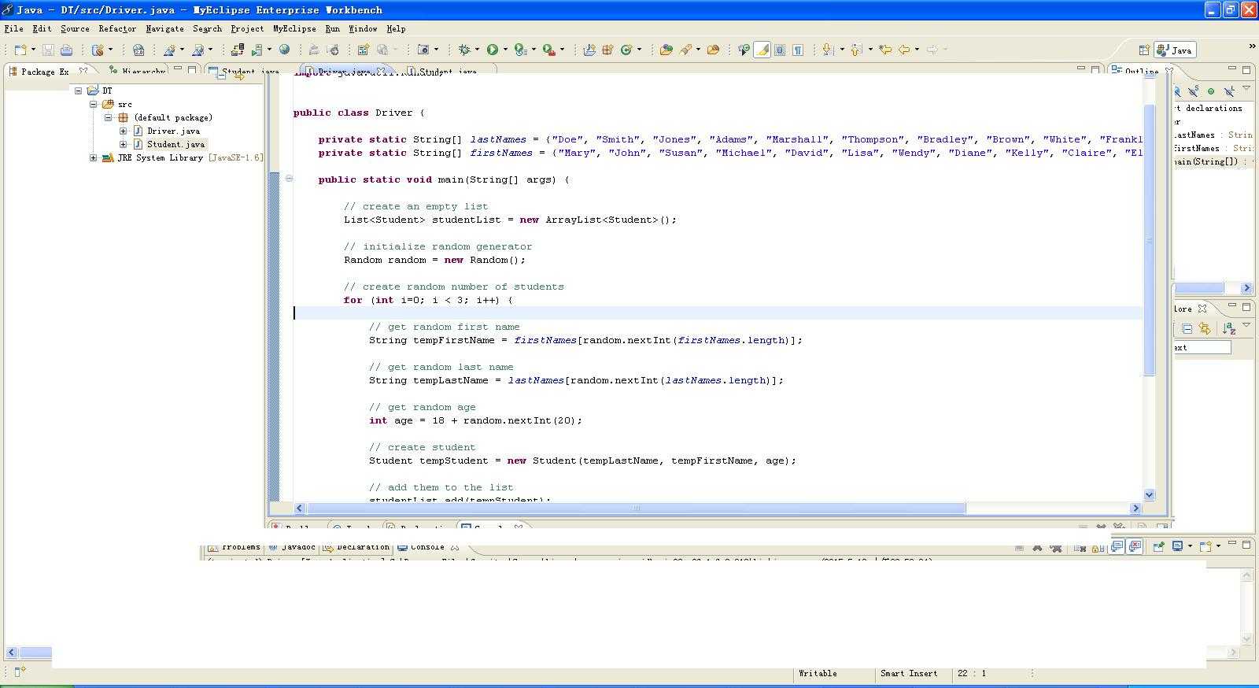Open the Refactor menu
This screenshot has height=688, width=1259.
click(117, 28)
